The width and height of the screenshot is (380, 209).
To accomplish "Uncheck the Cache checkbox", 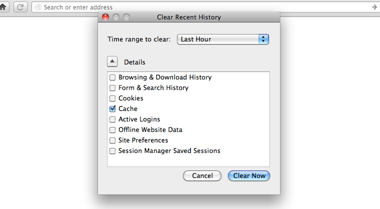I will (112, 109).
